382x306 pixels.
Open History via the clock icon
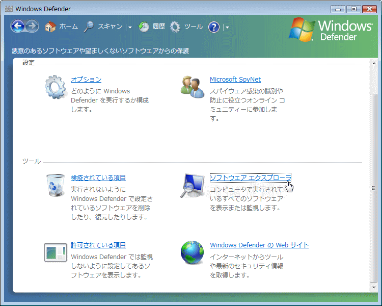point(144,27)
